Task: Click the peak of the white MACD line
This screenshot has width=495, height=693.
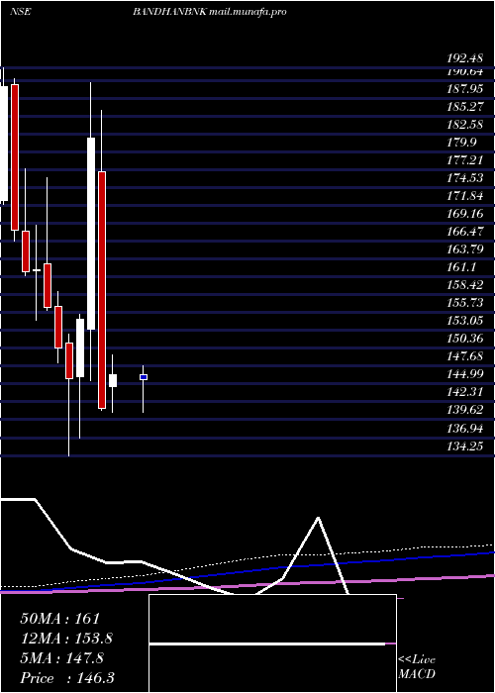Action: coord(318,518)
